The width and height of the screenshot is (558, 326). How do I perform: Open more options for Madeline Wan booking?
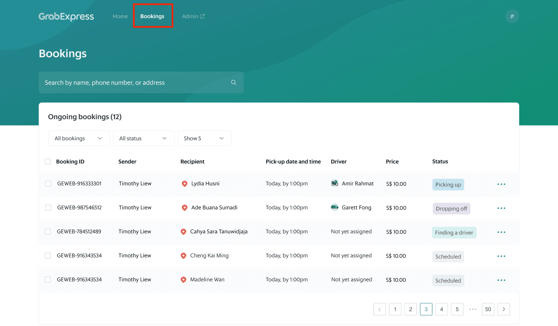[x=501, y=280]
